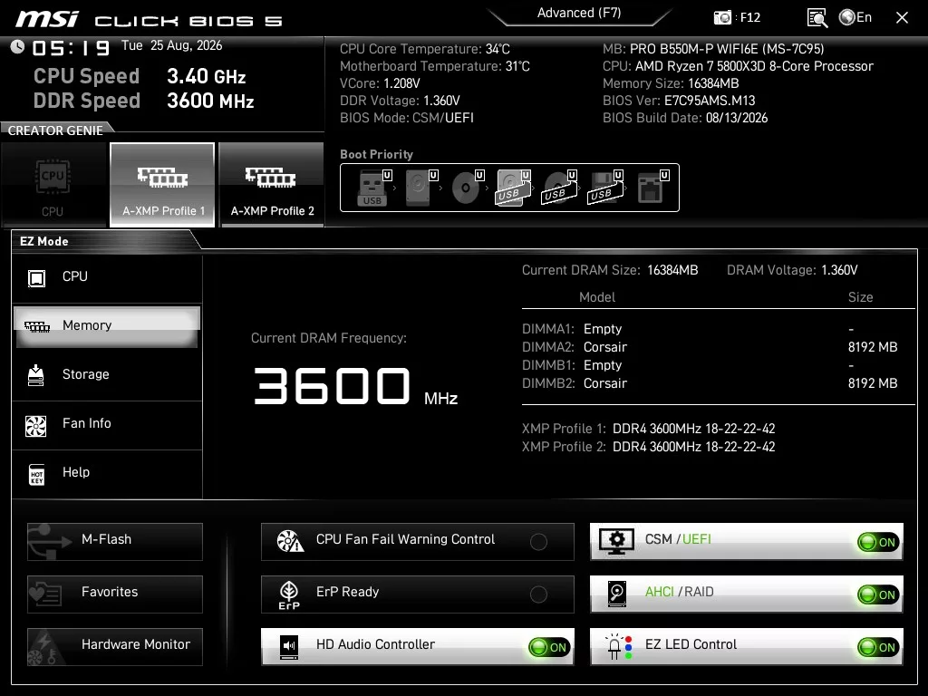This screenshot has height=696, width=928.
Task: Open the Storage section in EZ Mode
Action: coord(107,374)
